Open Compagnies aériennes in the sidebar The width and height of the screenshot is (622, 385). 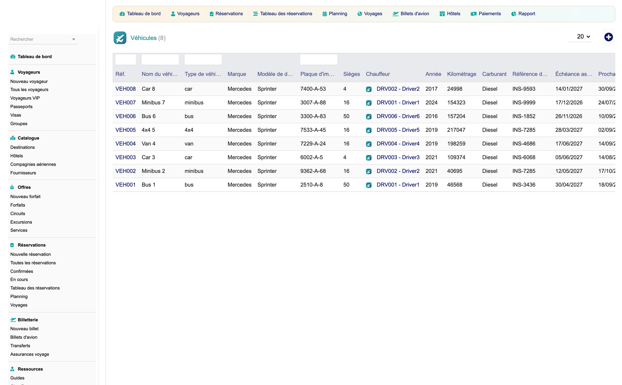click(33, 164)
